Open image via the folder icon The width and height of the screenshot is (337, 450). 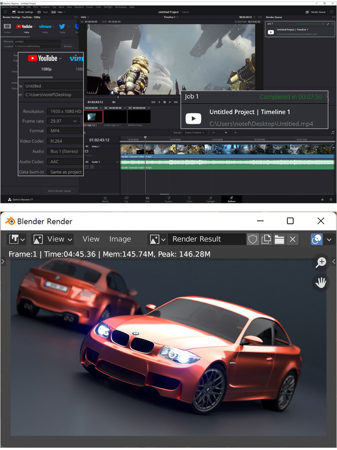click(x=279, y=239)
